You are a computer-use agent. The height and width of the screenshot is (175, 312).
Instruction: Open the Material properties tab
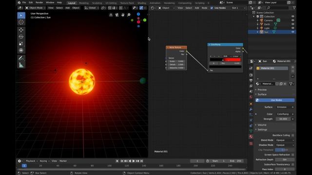(251, 137)
